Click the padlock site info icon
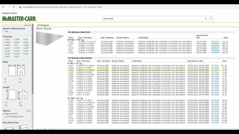This screenshot has width=239, height=134. click(20, 7)
